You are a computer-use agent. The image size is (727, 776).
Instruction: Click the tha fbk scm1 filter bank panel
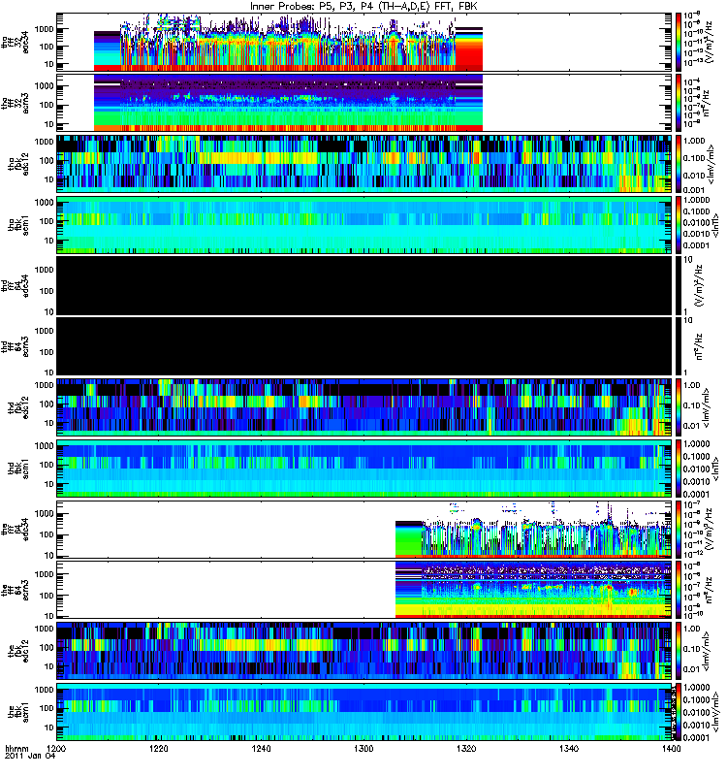364,225
